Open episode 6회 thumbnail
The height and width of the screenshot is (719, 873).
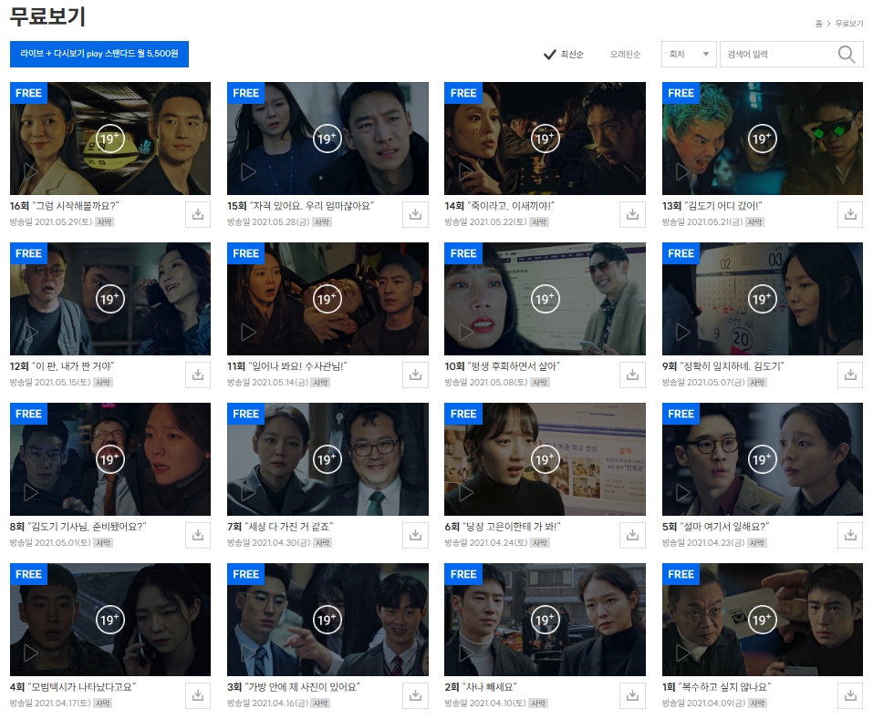(x=546, y=459)
